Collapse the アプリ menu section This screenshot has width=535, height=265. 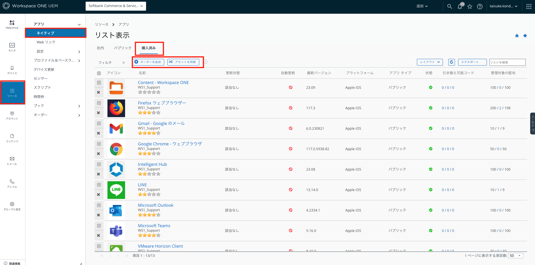79,25
